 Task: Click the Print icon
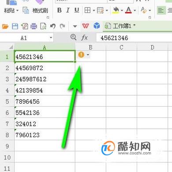(x=34, y=26)
